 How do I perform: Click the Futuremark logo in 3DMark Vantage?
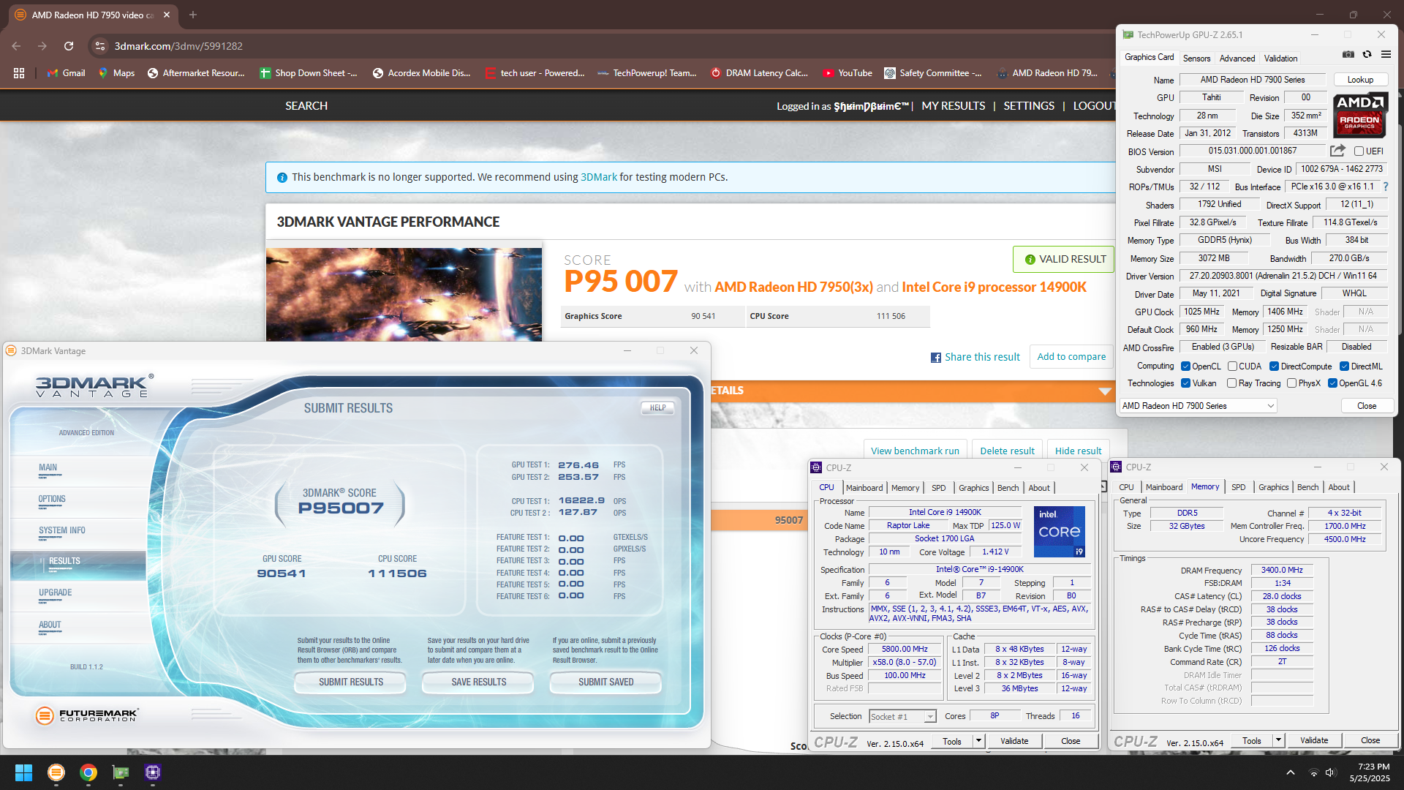pos(86,715)
